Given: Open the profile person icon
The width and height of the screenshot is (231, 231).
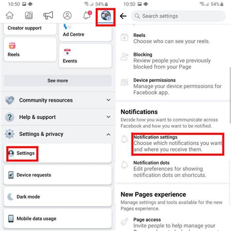Looking at the screenshot, I should coord(67,16).
